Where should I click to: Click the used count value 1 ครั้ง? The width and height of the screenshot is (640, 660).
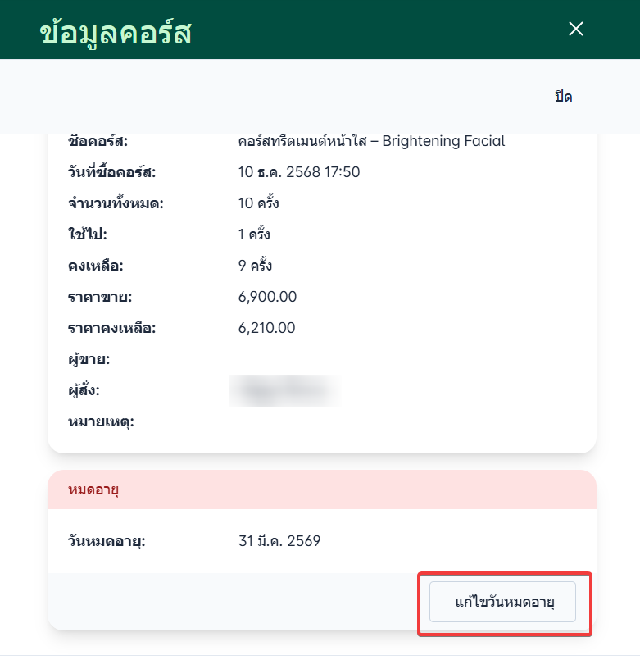(254, 234)
